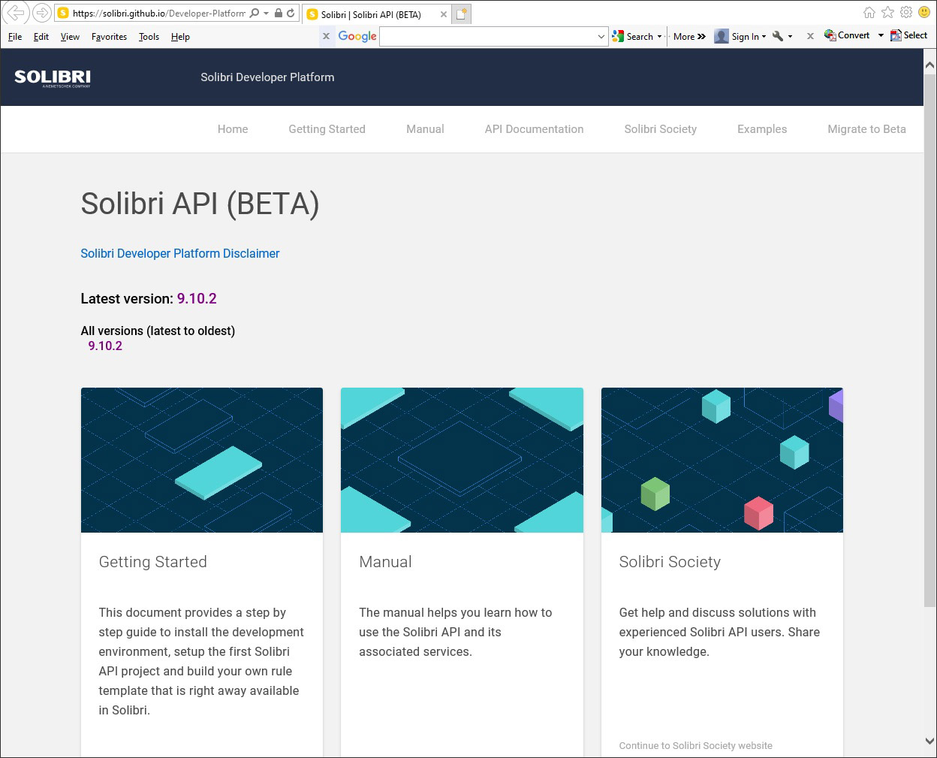Close the Solibri API (BETA) tab
937x758 pixels.
(444, 14)
